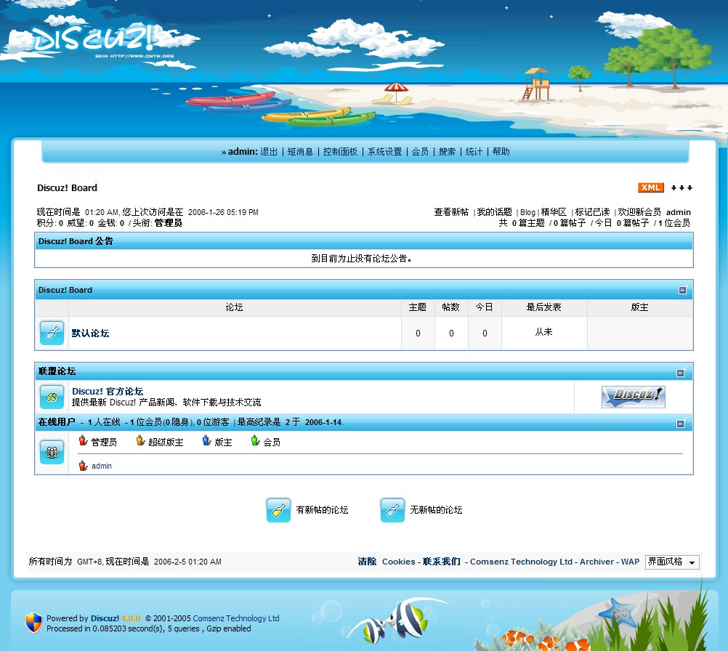This screenshot has height=651, width=728.
Task: Collapse the 联盟论坛 section
Action: tap(681, 373)
